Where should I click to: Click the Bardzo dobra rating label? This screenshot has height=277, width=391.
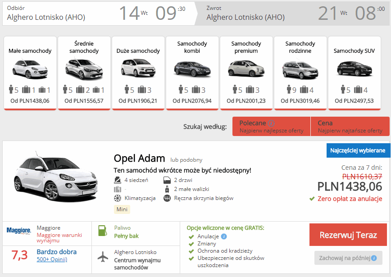point(57,252)
